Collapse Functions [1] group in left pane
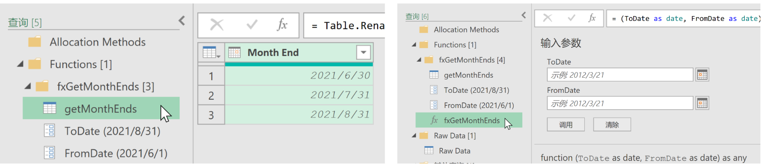The width and height of the screenshot is (763, 167). (x=20, y=64)
